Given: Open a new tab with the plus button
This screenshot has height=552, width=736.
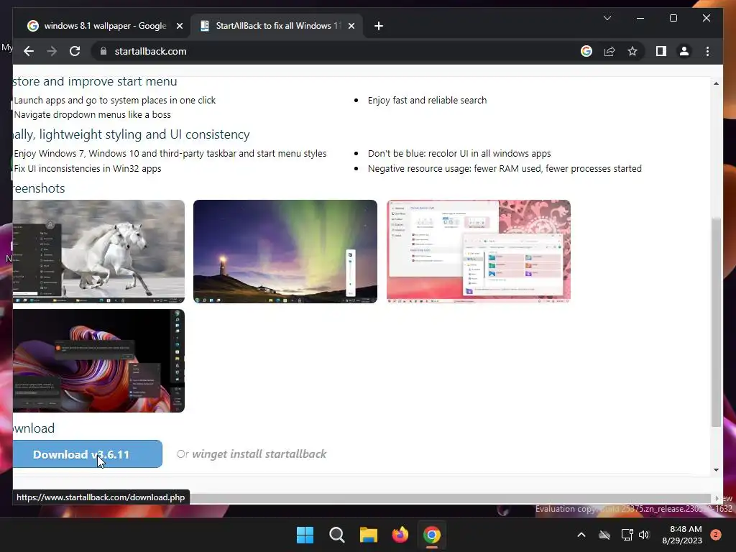Looking at the screenshot, I should pos(379,26).
